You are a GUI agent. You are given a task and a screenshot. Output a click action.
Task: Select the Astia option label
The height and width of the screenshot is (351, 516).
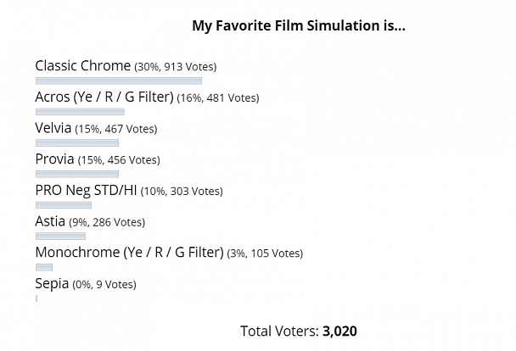pyautogui.click(x=50, y=221)
